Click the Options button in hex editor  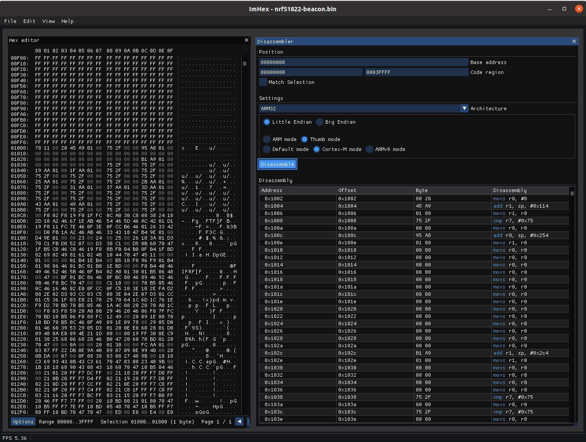(x=23, y=422)
